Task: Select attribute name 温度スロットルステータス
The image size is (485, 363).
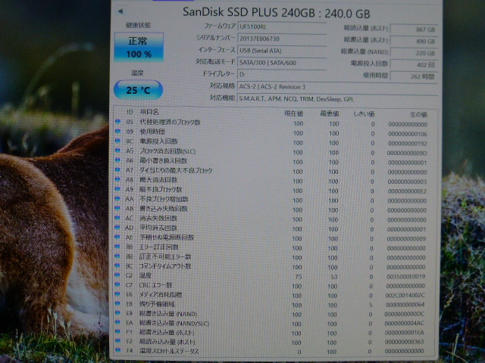Action: click(x=169, y=351)
